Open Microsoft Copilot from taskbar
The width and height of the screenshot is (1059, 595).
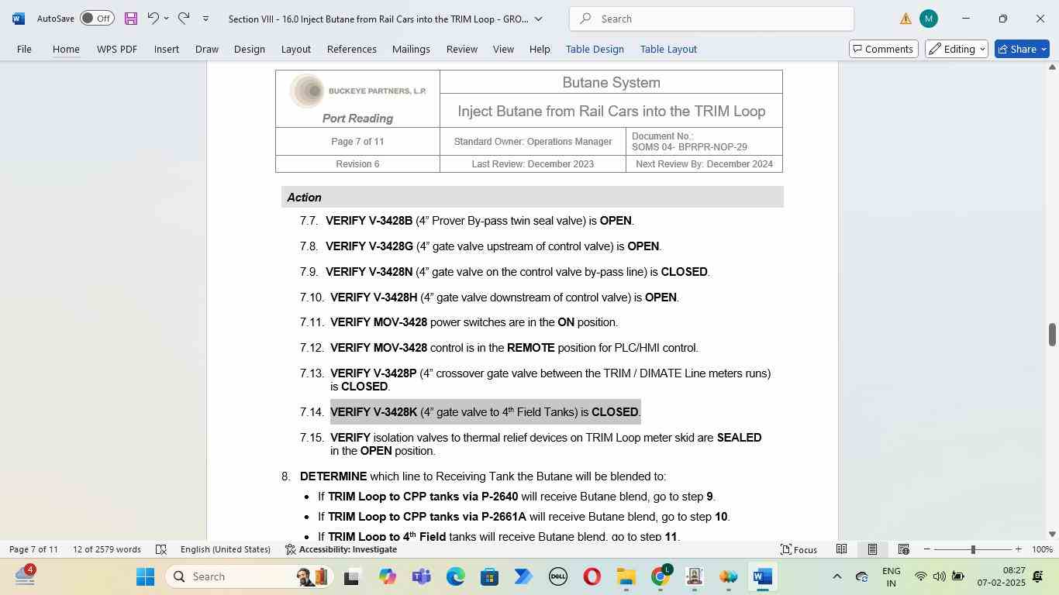(387, 576)
